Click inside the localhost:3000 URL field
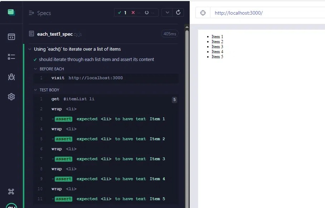 point(251,12)
